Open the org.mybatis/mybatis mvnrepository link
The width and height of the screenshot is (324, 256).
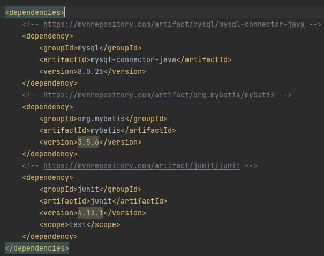(x=159, y=95)
